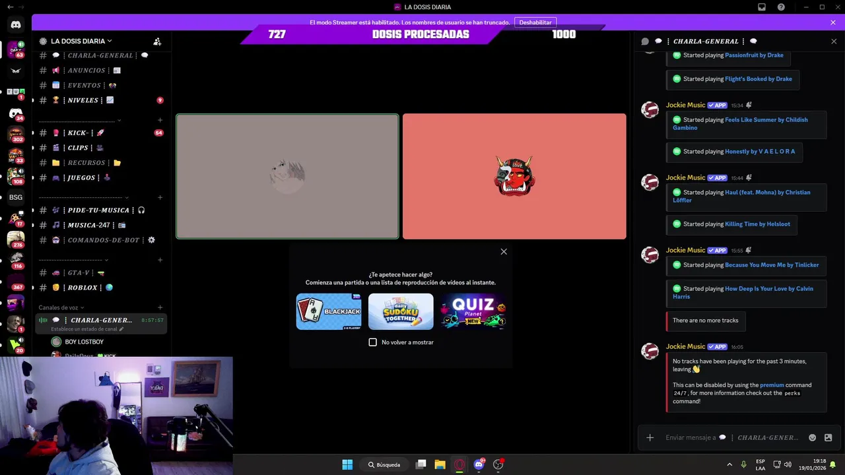
Task: Add voice channel via Canales de voz plus
Action: 160,307
